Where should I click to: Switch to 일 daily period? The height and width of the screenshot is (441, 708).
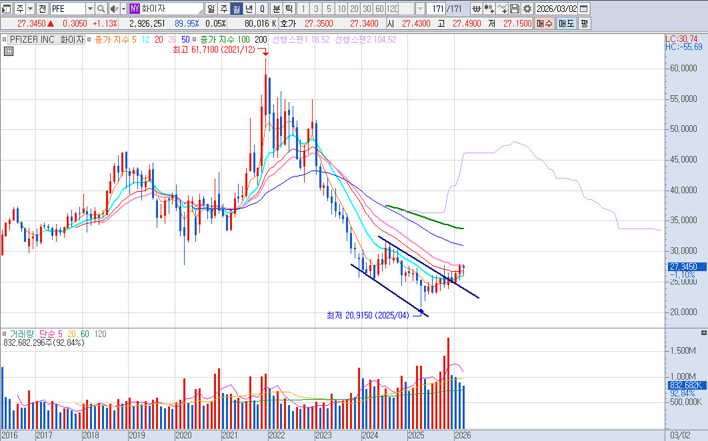click(211, 9)
